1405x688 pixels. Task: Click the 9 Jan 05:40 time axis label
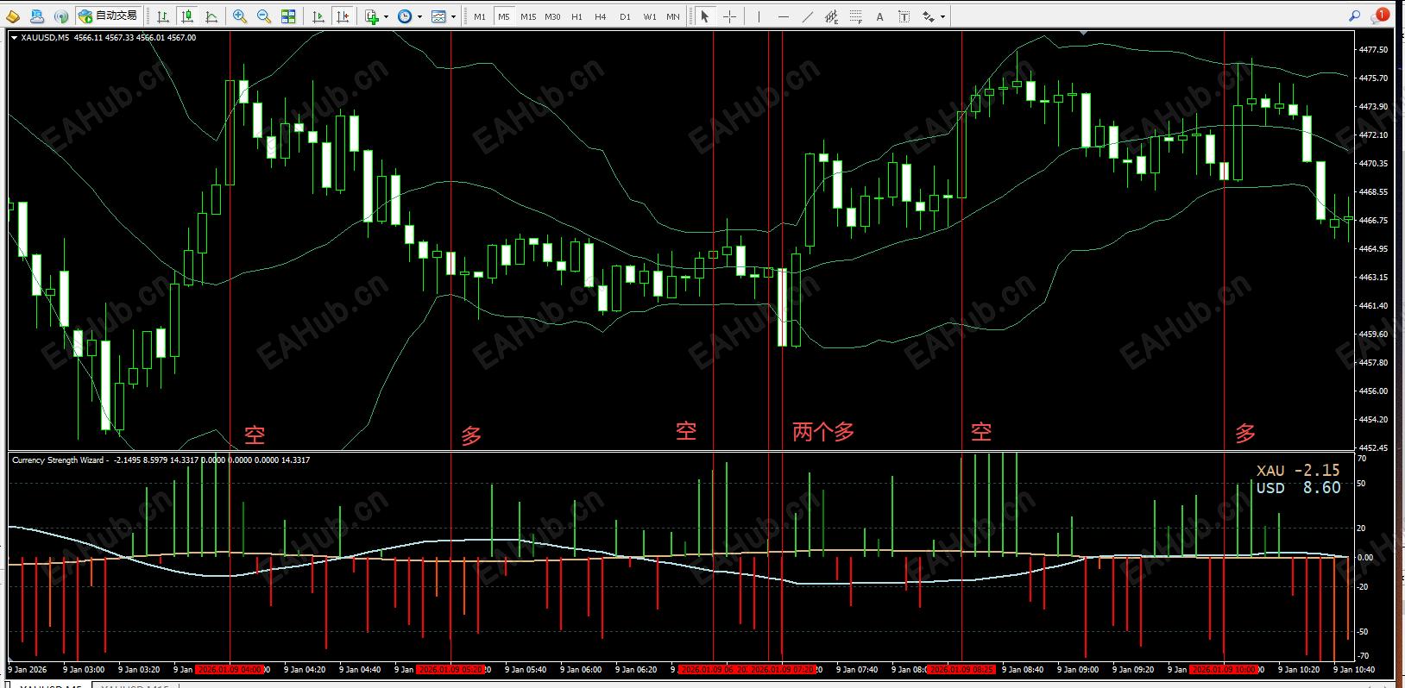(526, 670)
